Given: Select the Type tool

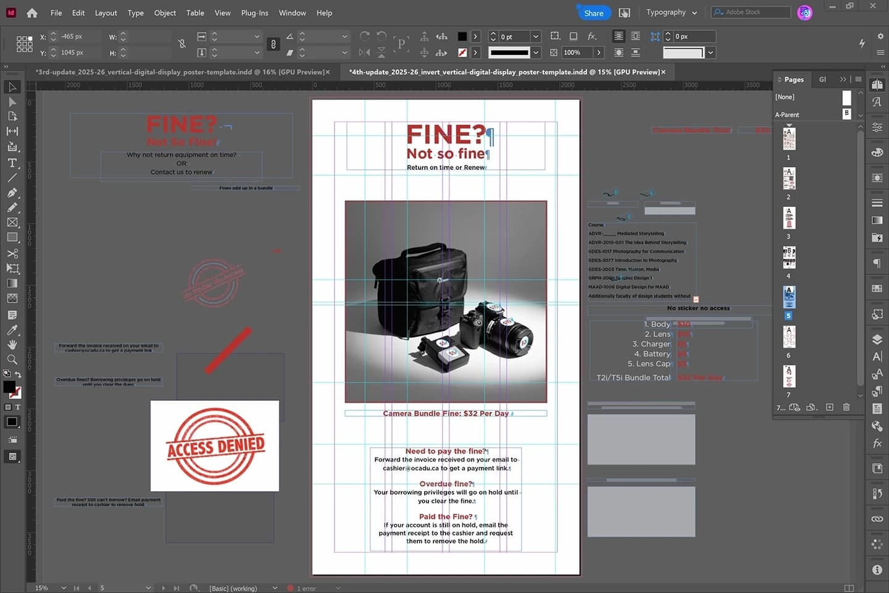Looking at the screenshot, I should click(x=12, y=163).
